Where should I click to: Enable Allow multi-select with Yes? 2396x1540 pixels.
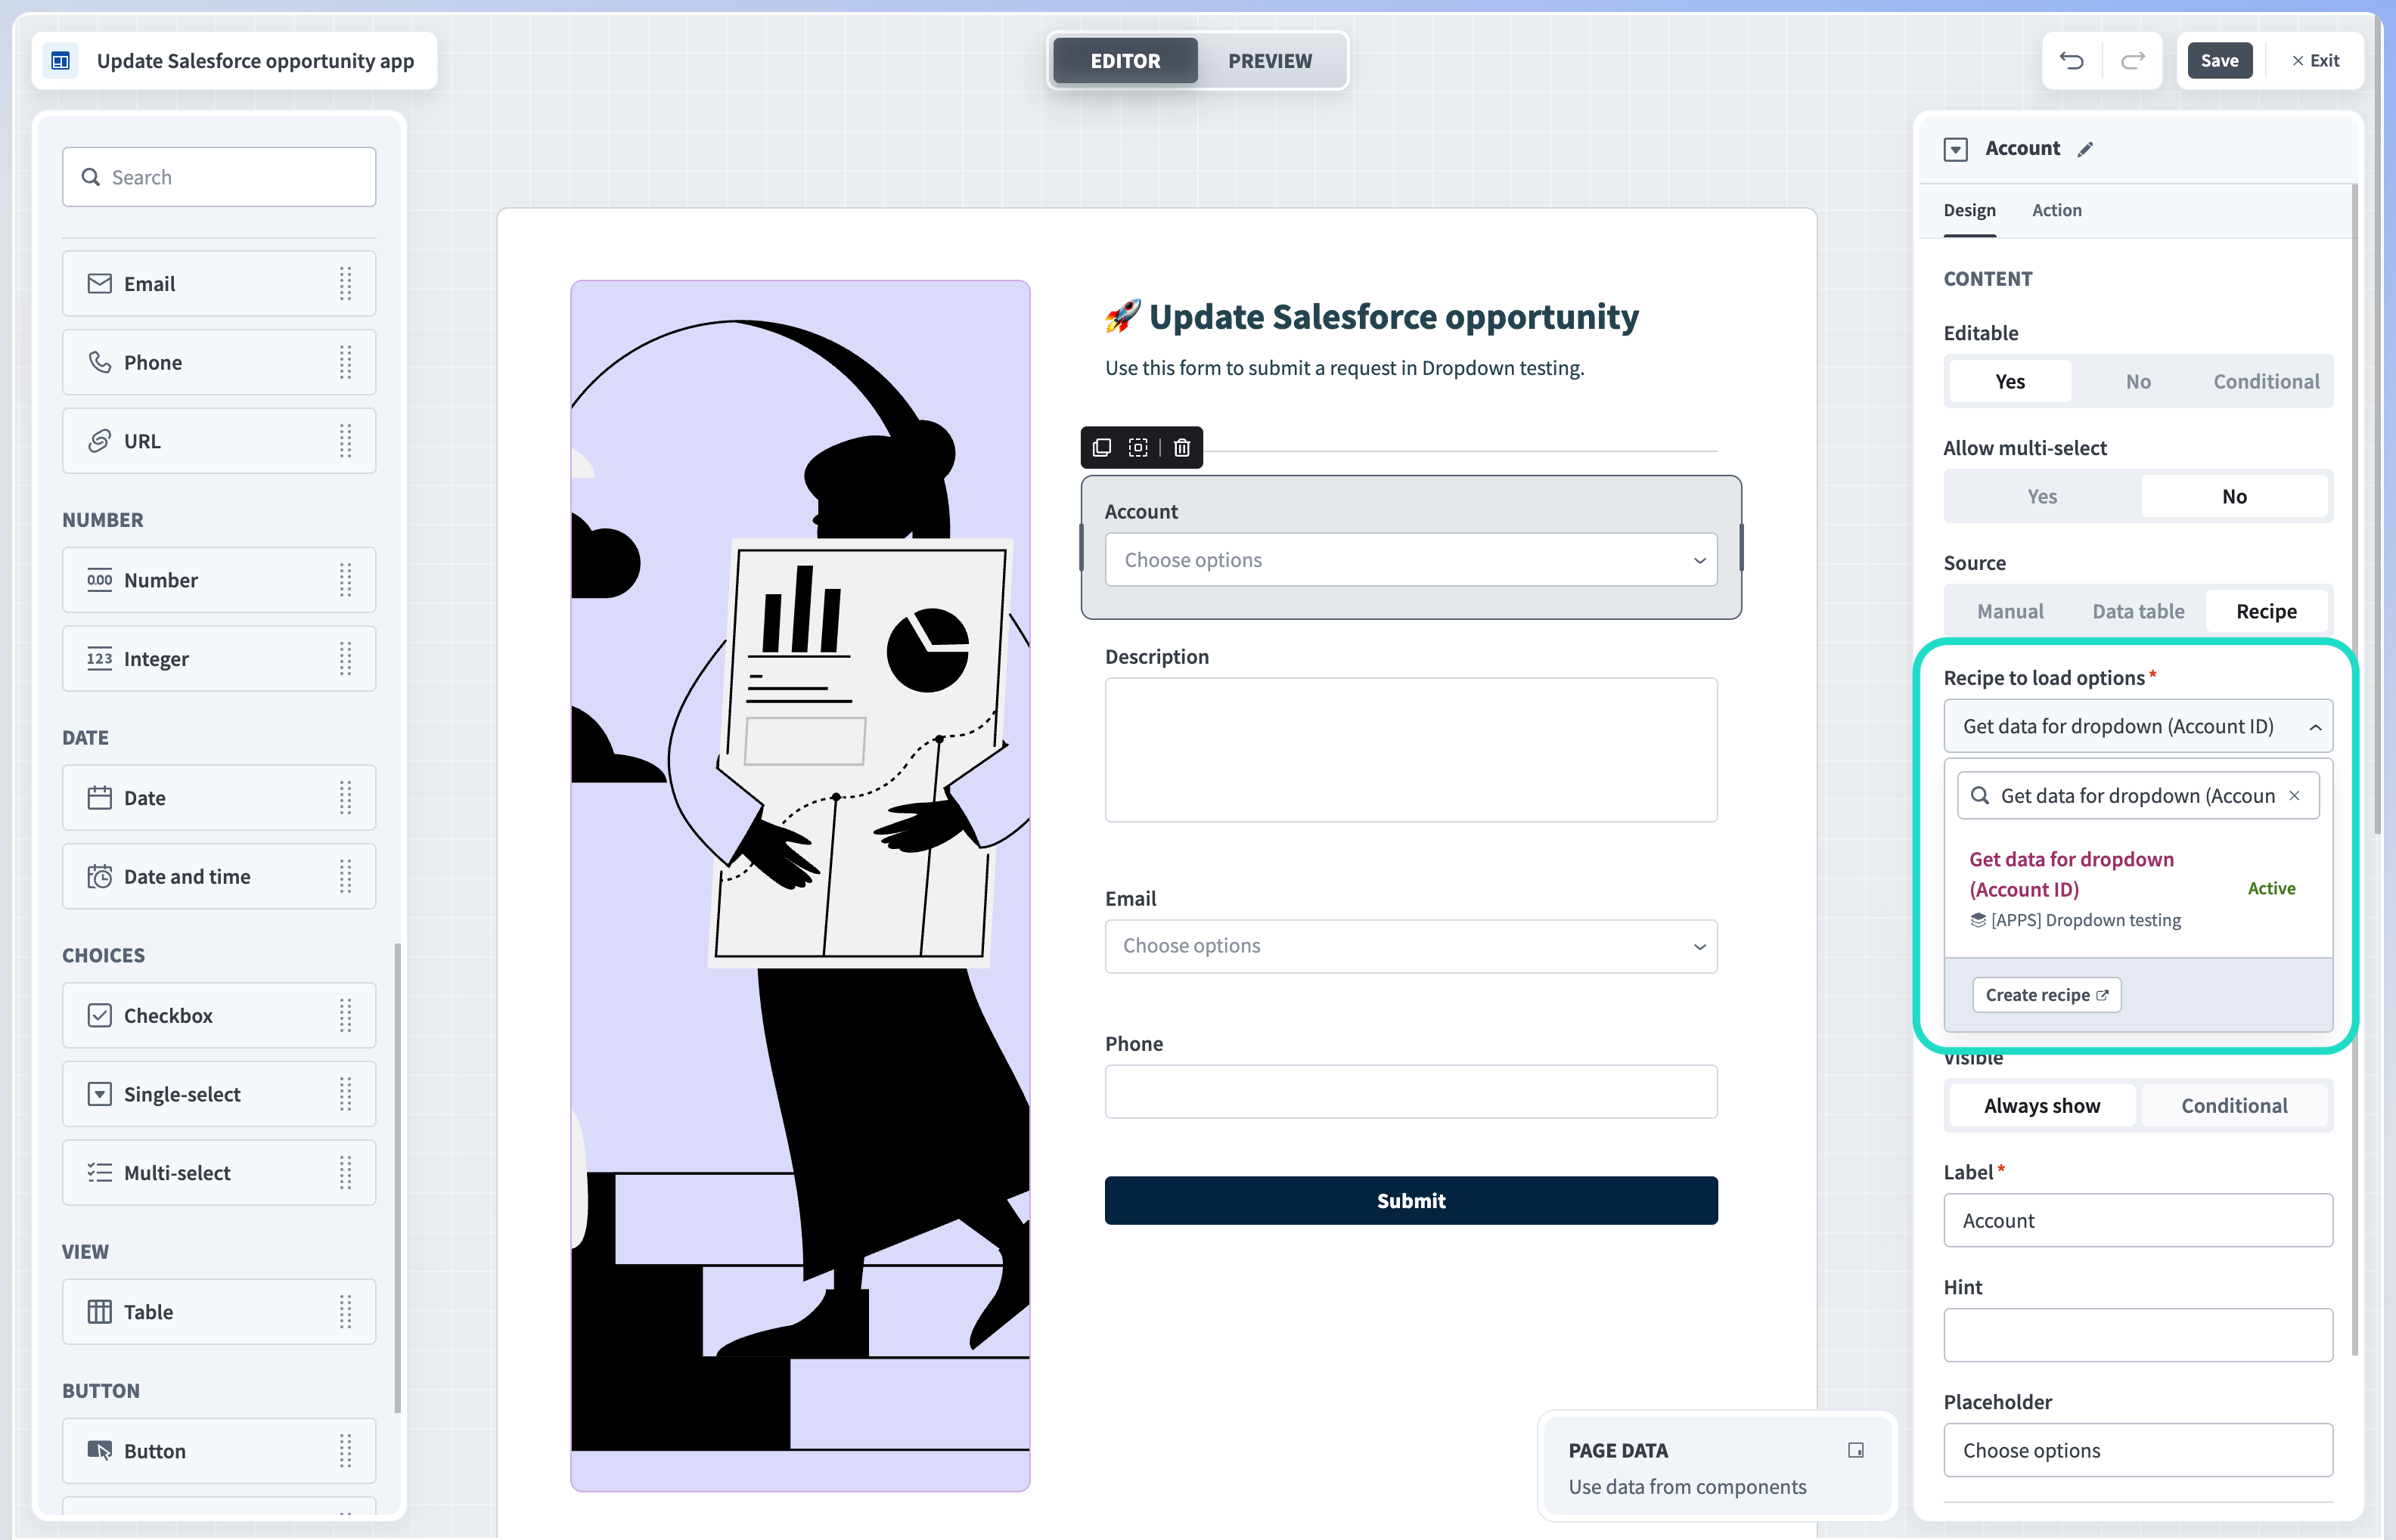tap(2042, 496)
